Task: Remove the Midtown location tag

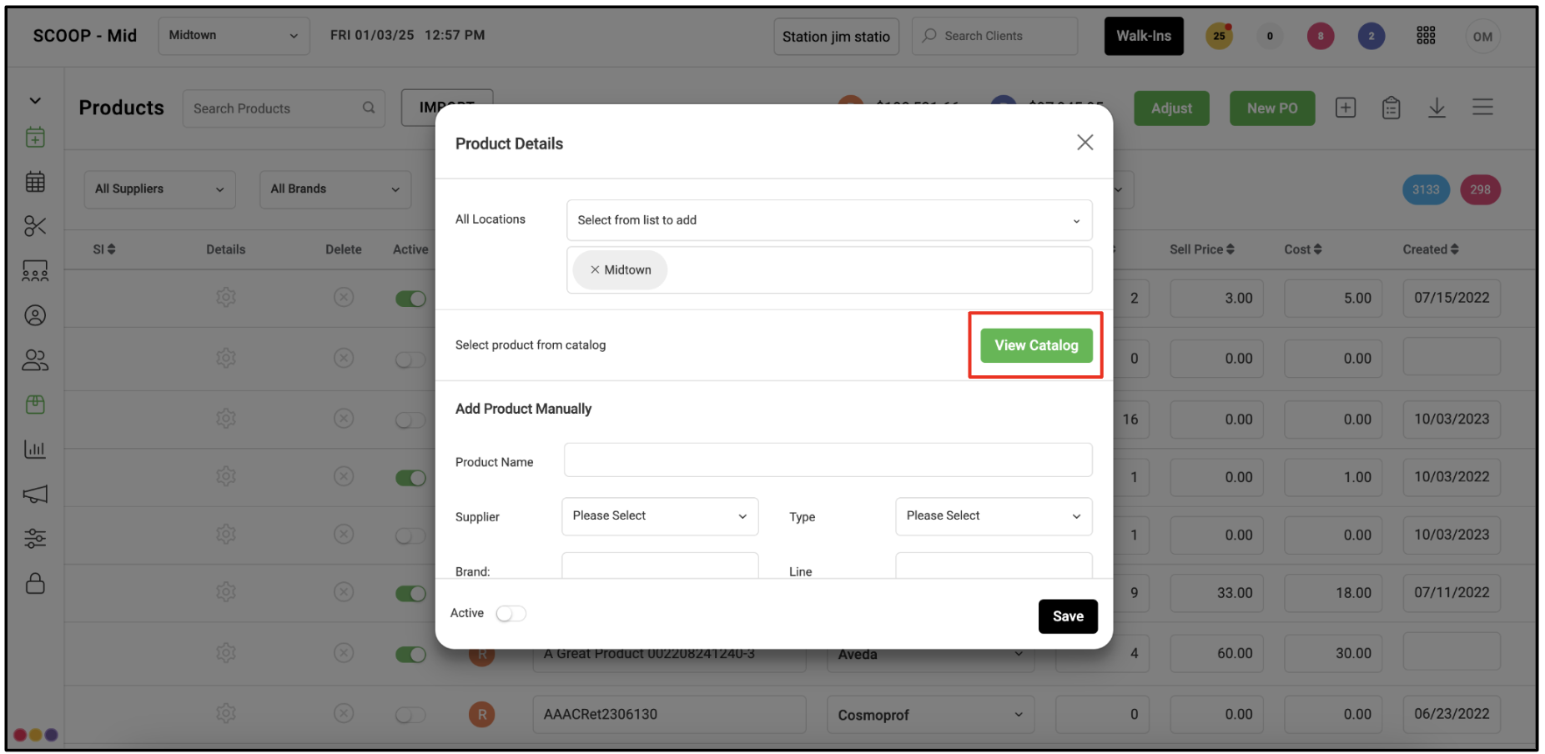Action: pos(595,270)
